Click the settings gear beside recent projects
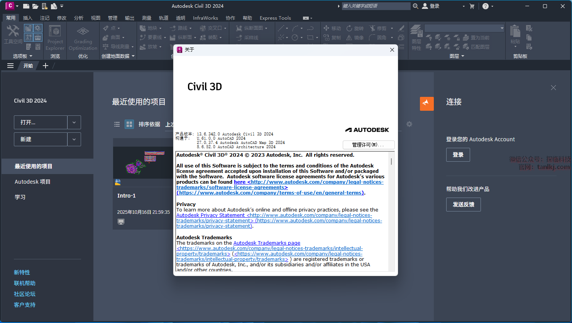Image resolution: width=572 pixels, height=323 pixels. [x=409, y=124]
